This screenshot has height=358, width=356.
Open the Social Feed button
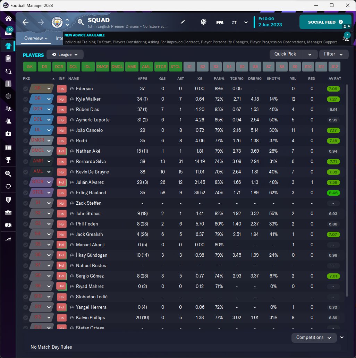[325, 22]
